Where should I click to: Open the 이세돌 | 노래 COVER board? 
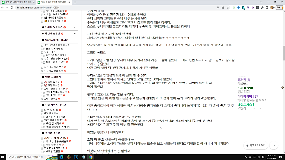tap(55, 14)
